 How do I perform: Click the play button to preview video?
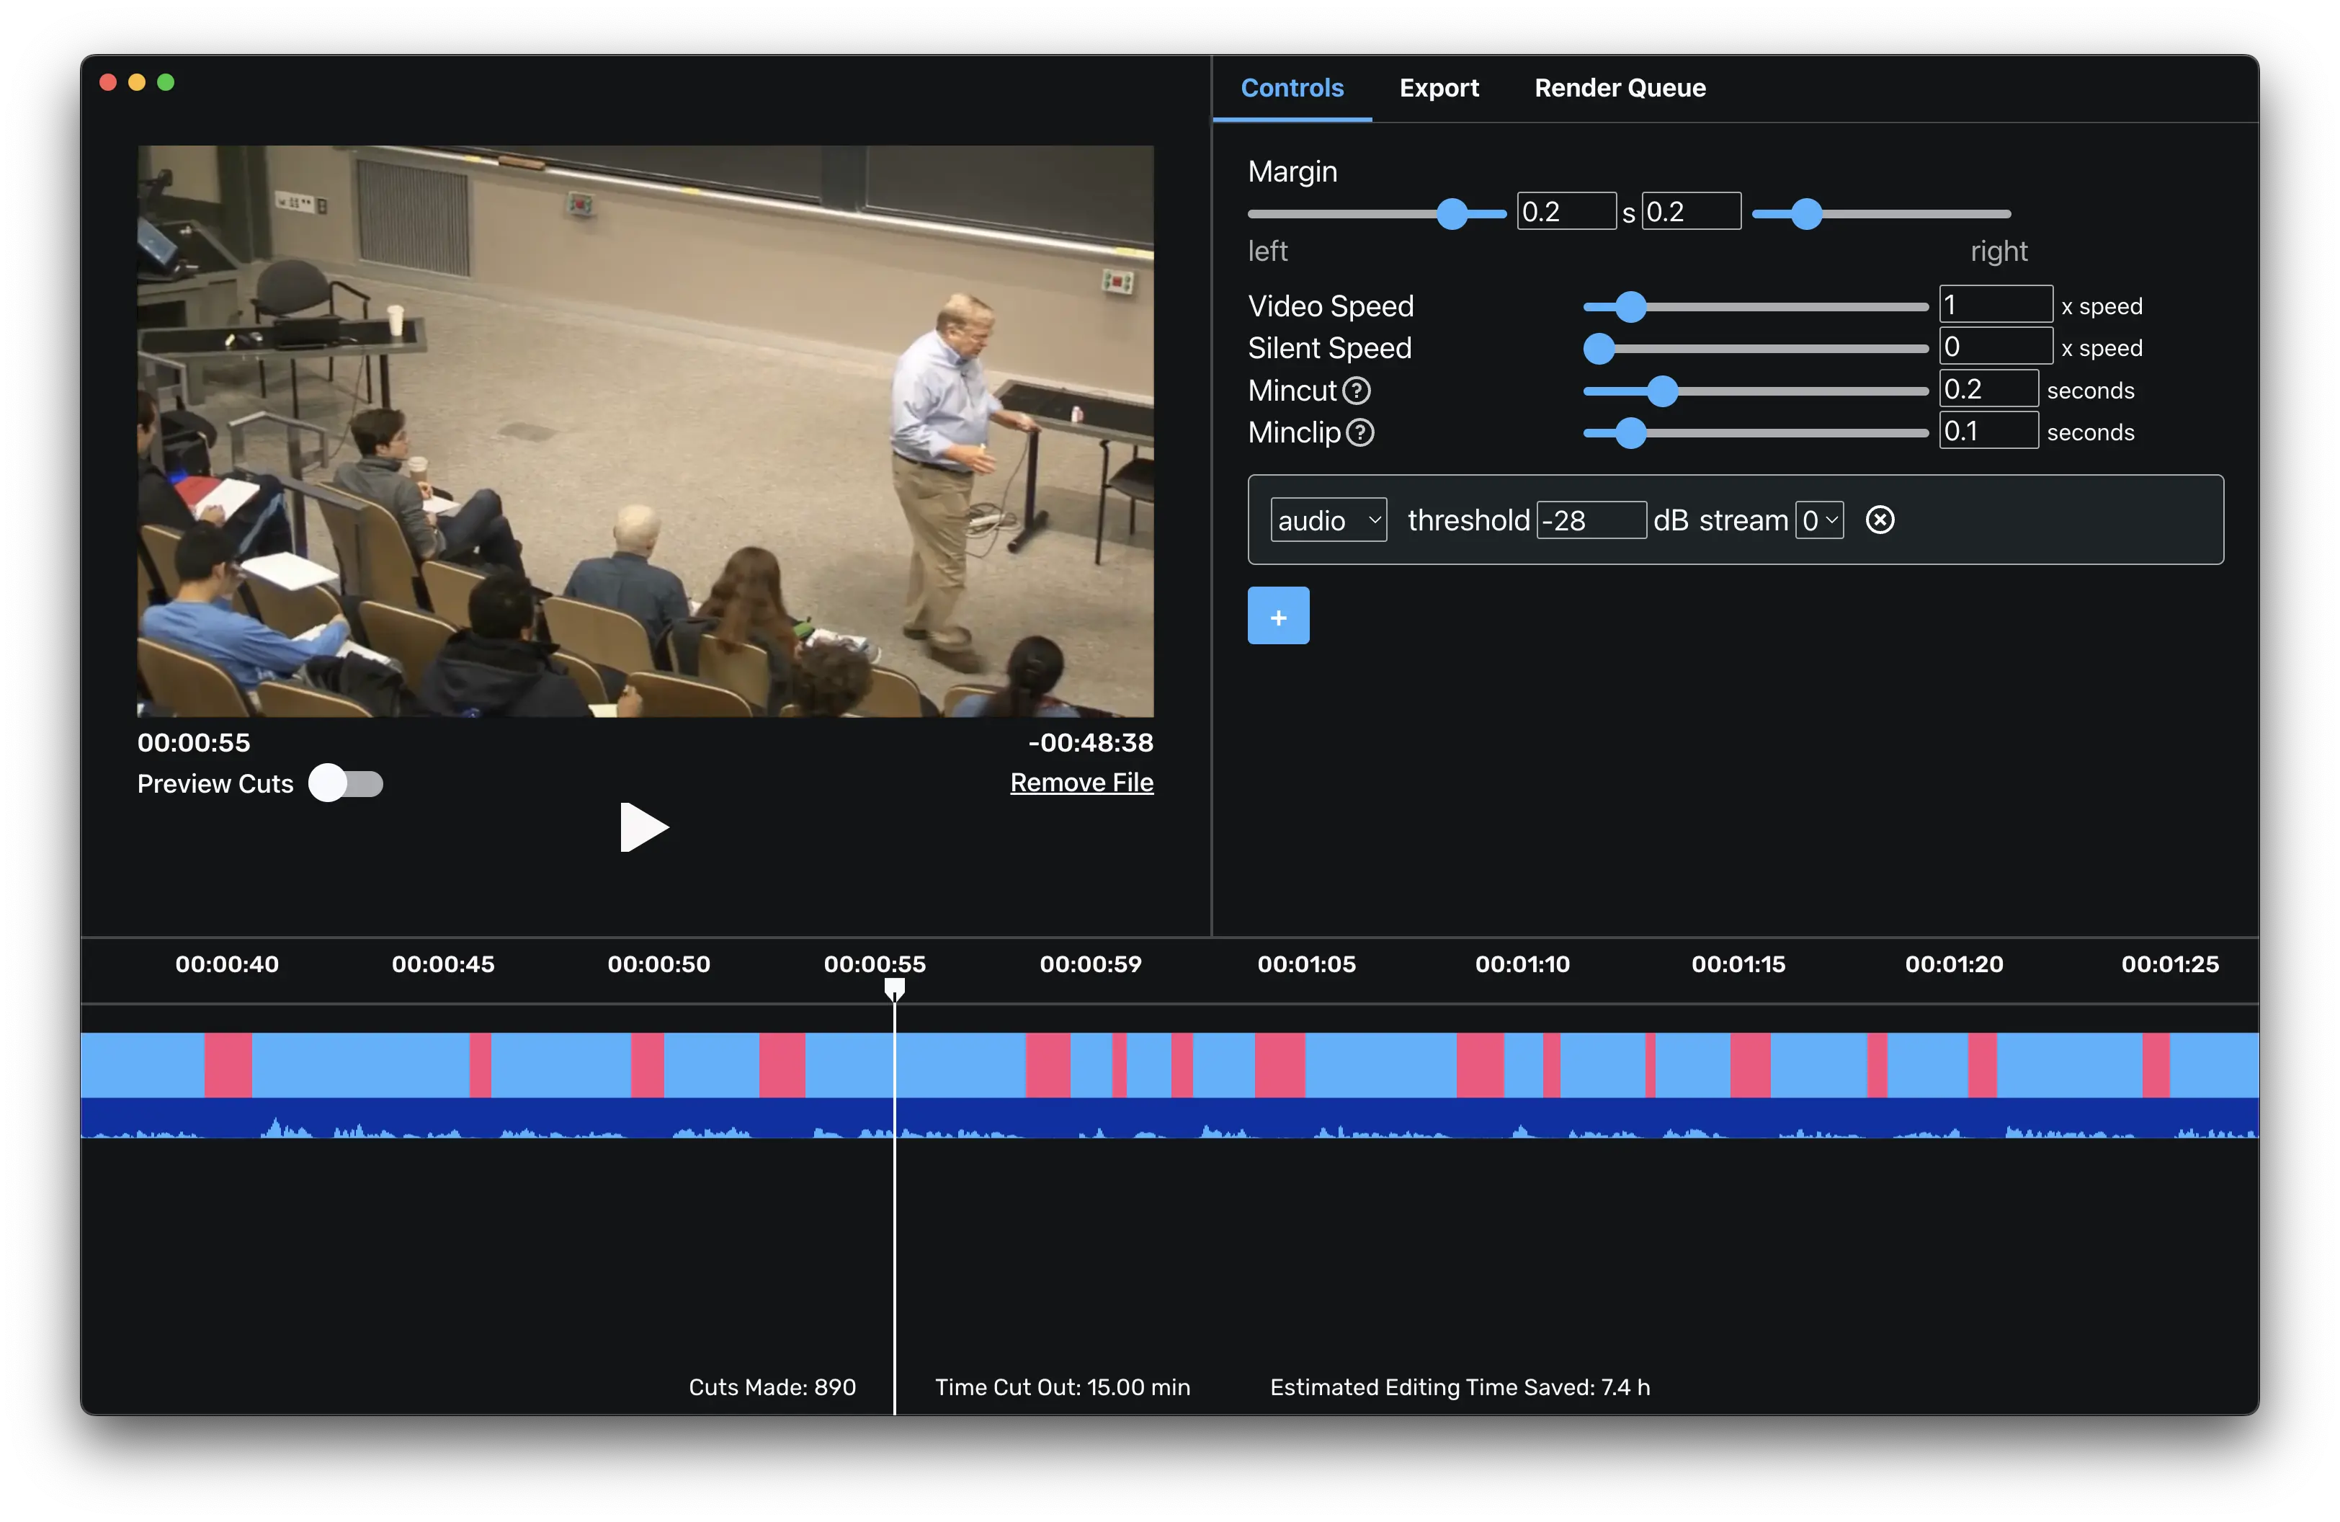(x=645, y=827)
